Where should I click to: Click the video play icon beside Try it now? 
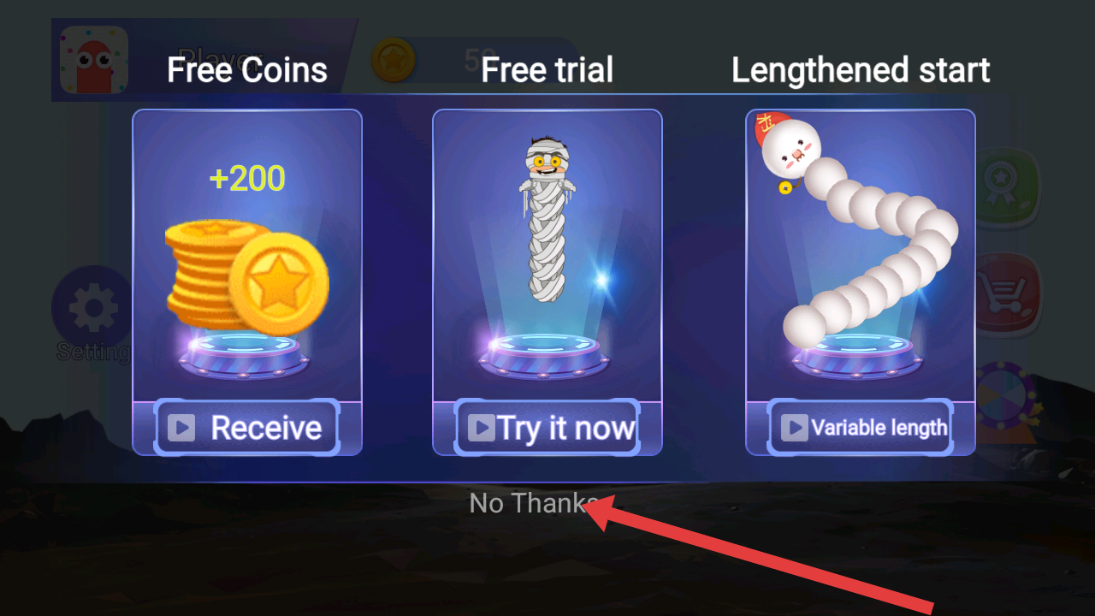[482, 427]
